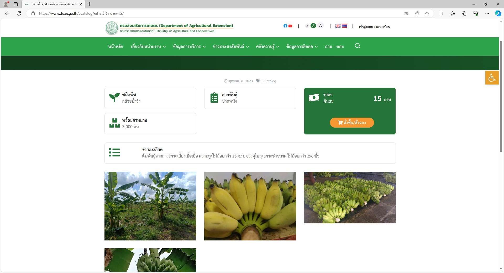Add page to favorites with star icon
This screenshot has height=273, width=504.
click(427, 13)
